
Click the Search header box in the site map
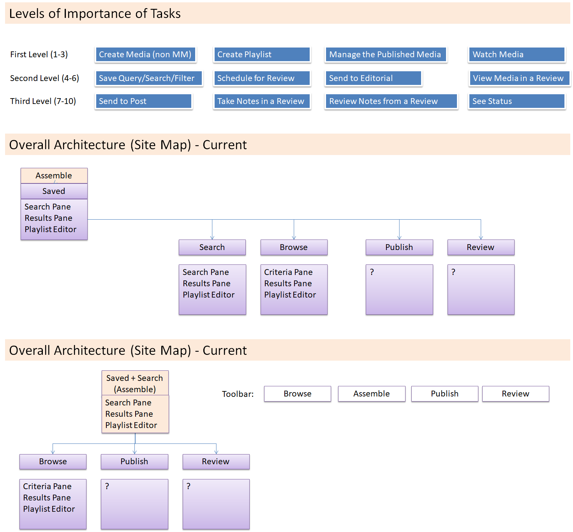(212, 247)
